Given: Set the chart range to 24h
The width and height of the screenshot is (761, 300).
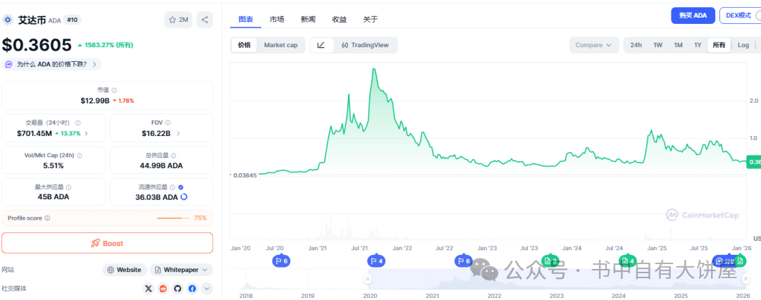Looking at the screenshot, I should point(636,45).
